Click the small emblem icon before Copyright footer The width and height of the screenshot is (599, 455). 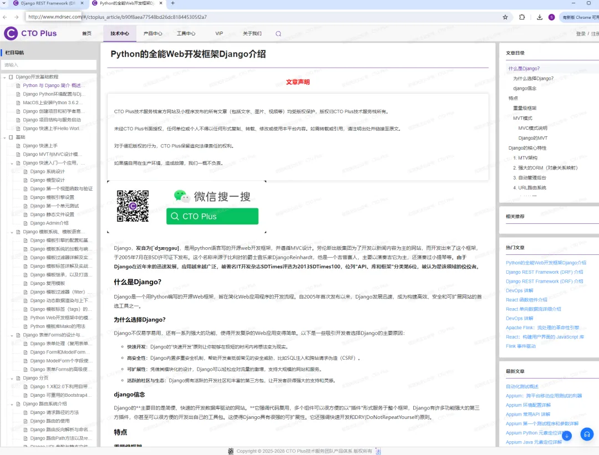[x=231, y=451]
